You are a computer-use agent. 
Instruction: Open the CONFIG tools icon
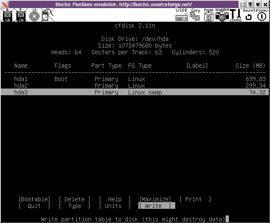(235, 16)
